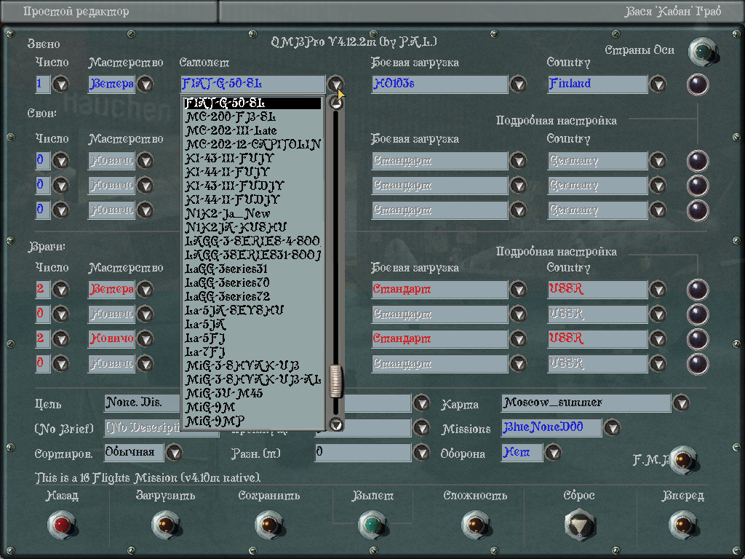Open detailed settings for last Враги row
This screenshot has height=559, width=745.
(698, 364)
